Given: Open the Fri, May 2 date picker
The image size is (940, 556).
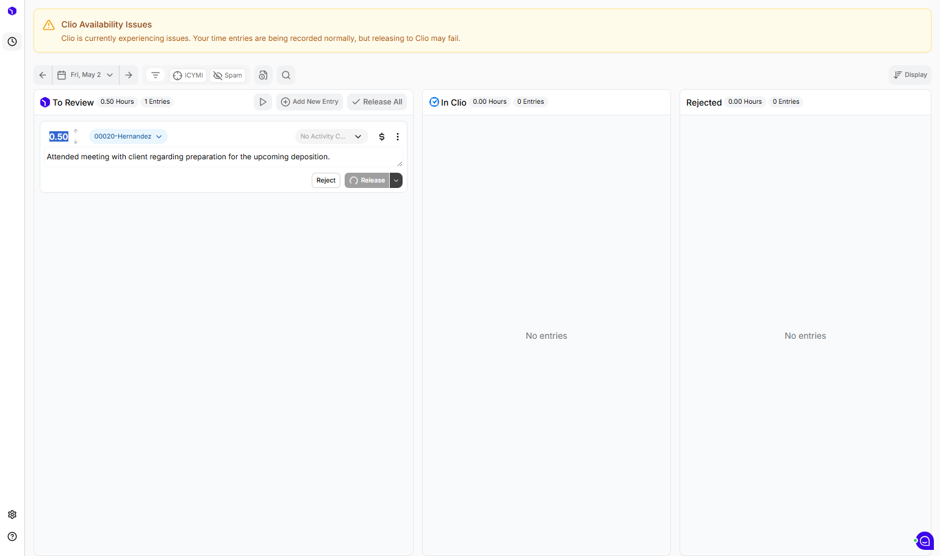Looking at the screenshot, I should 85,75.
